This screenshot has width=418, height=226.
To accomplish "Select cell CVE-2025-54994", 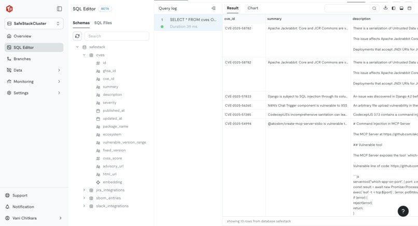I will [238, 124].
